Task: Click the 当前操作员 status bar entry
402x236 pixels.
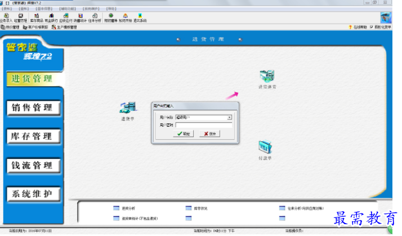Action: point(294,231)
